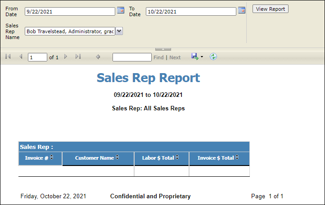Click the export save disk icon
Viewport: 325px width, 205px height.
click(194, 57)
